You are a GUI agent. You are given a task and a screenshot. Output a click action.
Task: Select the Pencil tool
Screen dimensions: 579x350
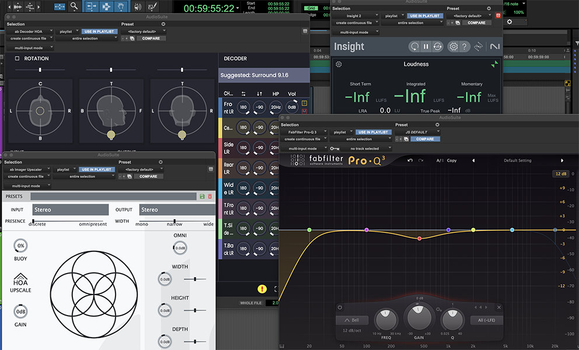pos(152,6)
